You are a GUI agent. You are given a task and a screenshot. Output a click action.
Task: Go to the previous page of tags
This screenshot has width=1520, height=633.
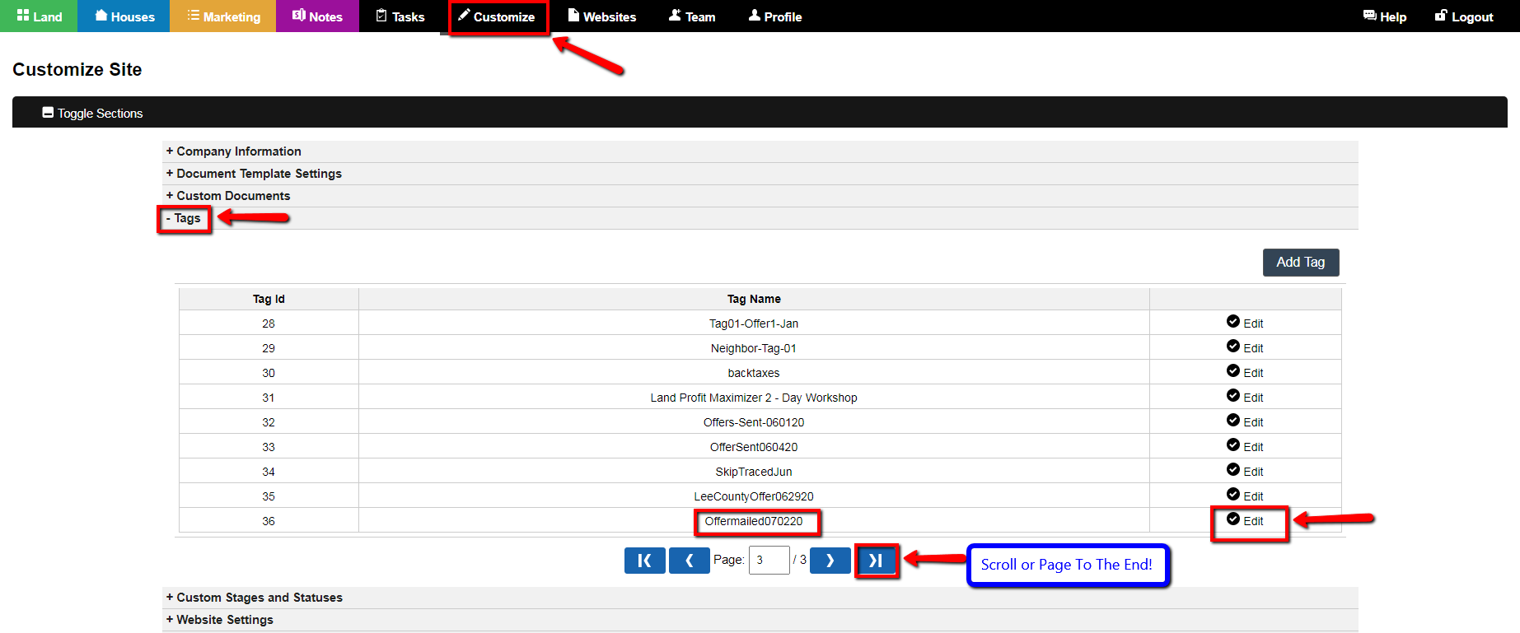(690, 561)
